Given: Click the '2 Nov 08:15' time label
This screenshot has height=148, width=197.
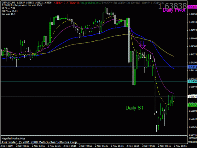Looking at the screenshot, I should [x=165, y=146].
